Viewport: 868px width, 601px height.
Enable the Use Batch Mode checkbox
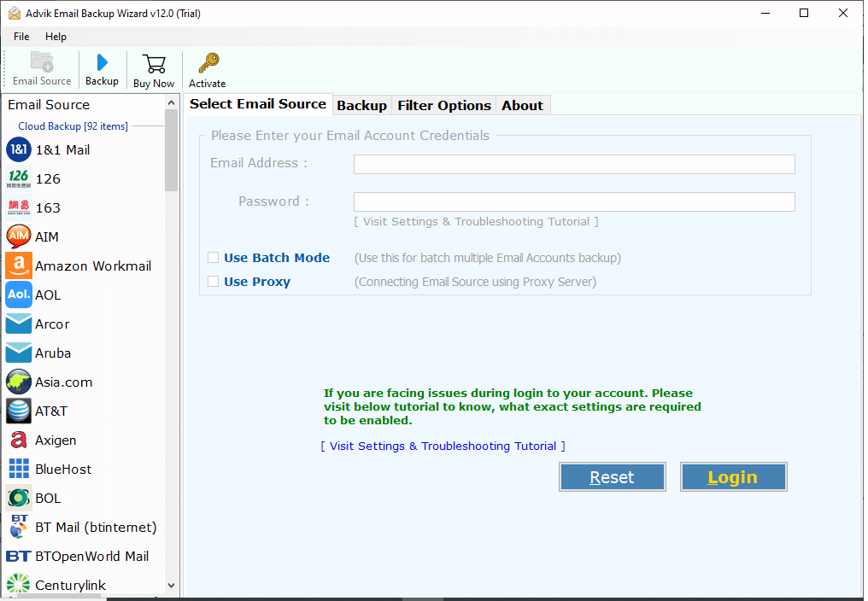tap(213, 257)
